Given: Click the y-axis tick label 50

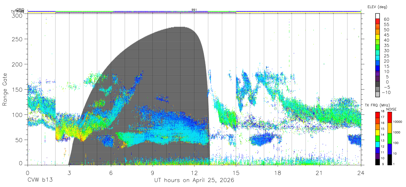Looking at the screenshot, I should pyautogui.click(x=19, y=140).
